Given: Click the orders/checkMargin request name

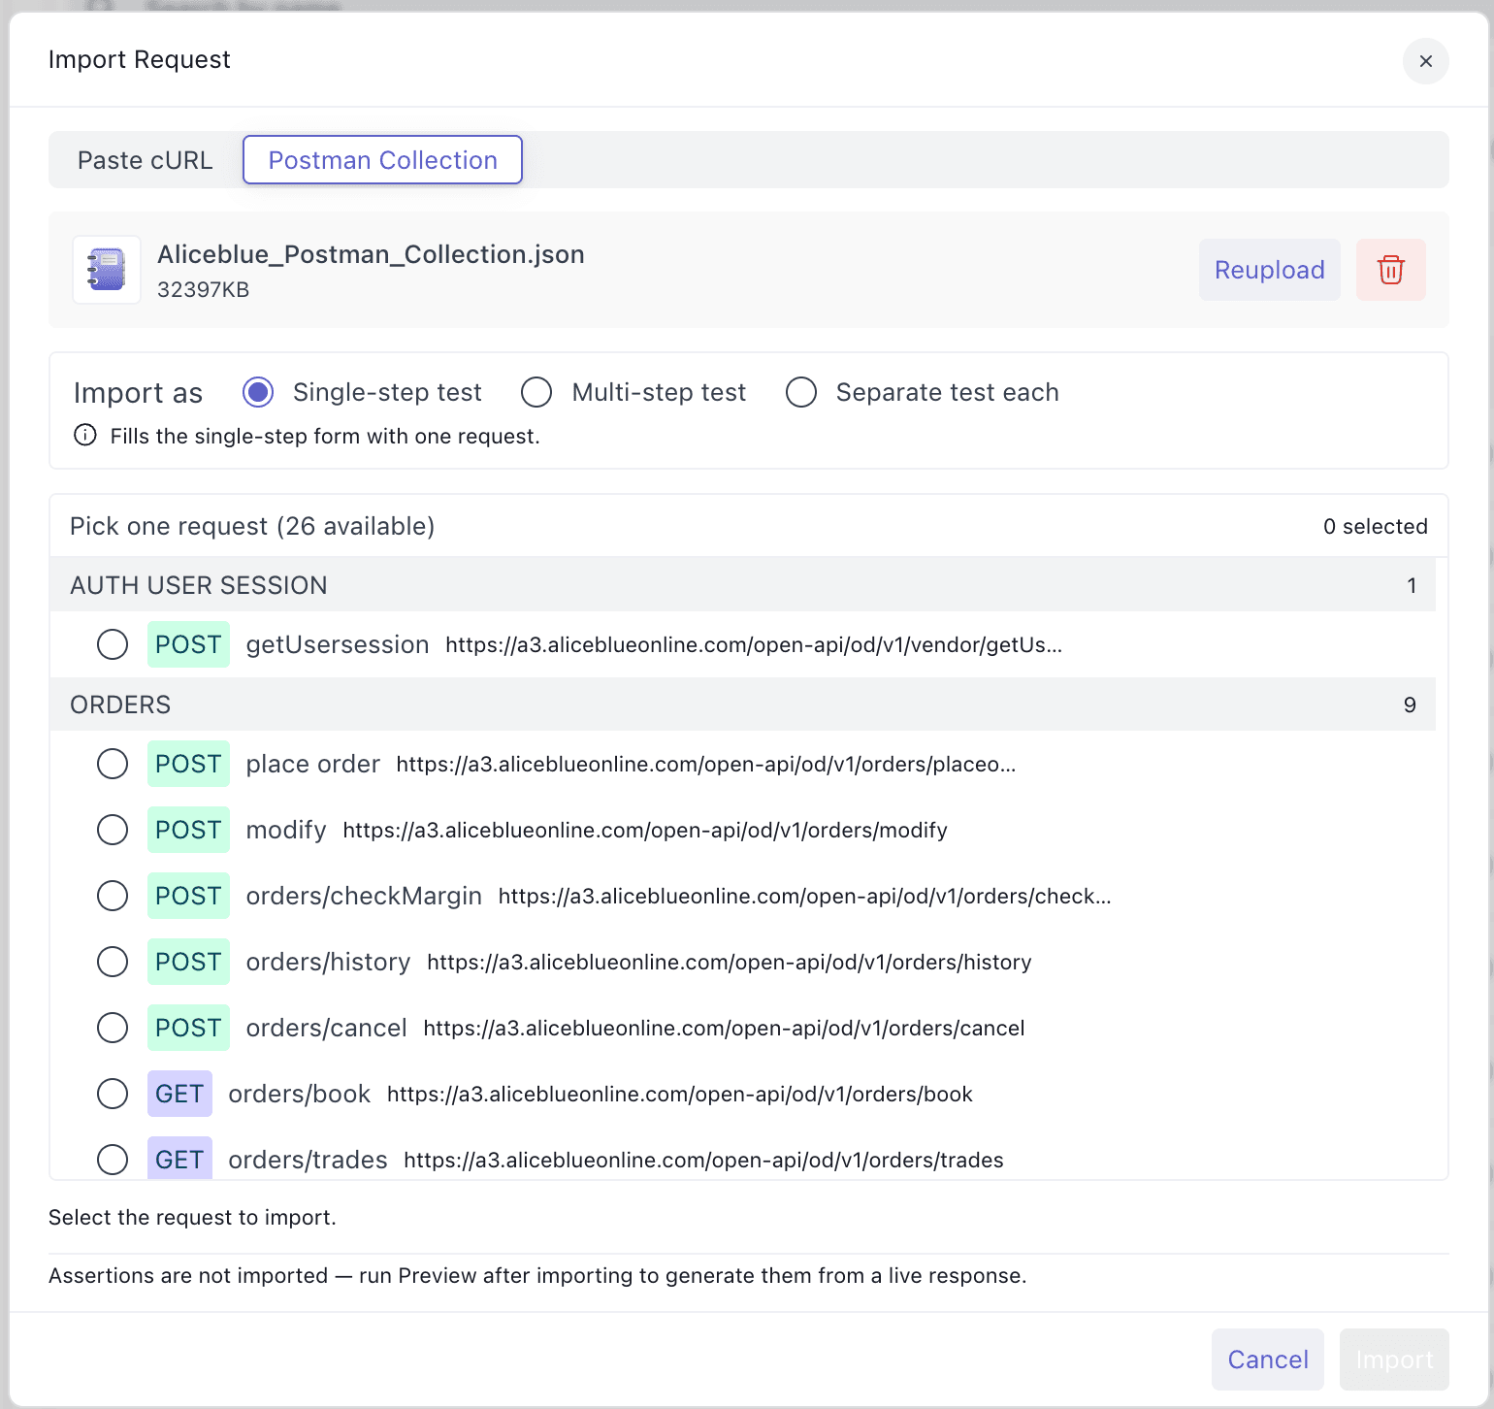Looking at the screenshot, I should point(364,896).
